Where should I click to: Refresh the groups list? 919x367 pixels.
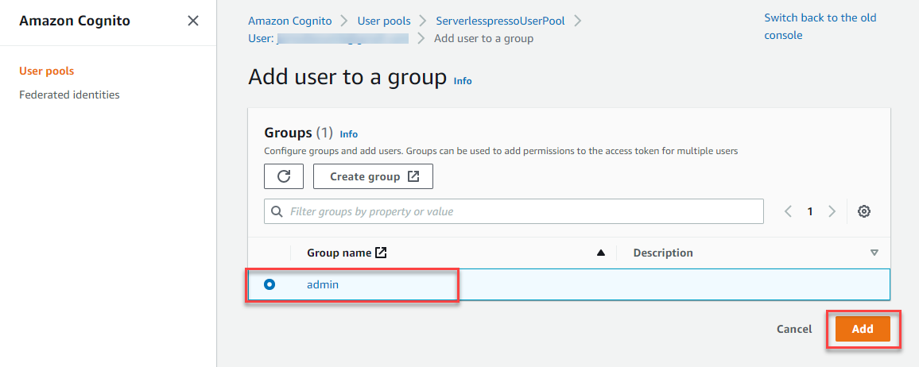click(x=284, y=176)
